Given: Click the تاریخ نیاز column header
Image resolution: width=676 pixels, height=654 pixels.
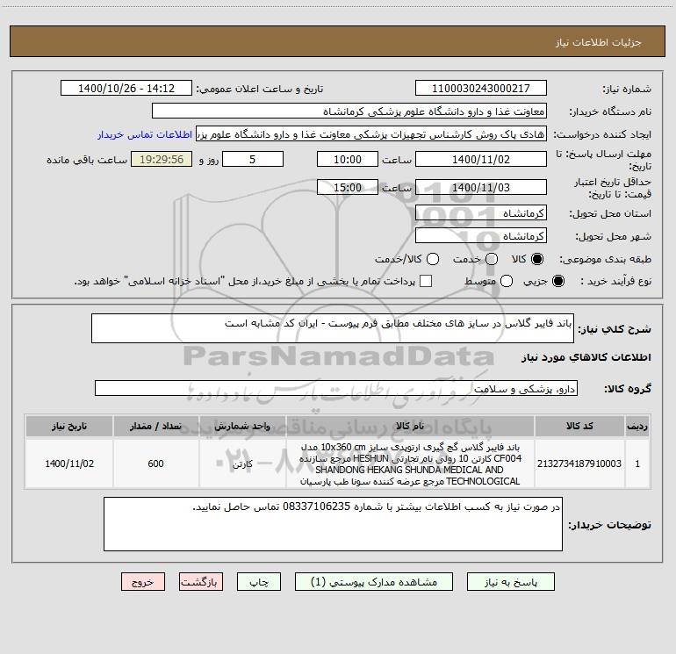Looking at the screenshot, I should [69, 427].
